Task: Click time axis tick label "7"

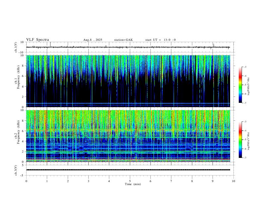Action: pyautogui.click(x=171, y=181)
